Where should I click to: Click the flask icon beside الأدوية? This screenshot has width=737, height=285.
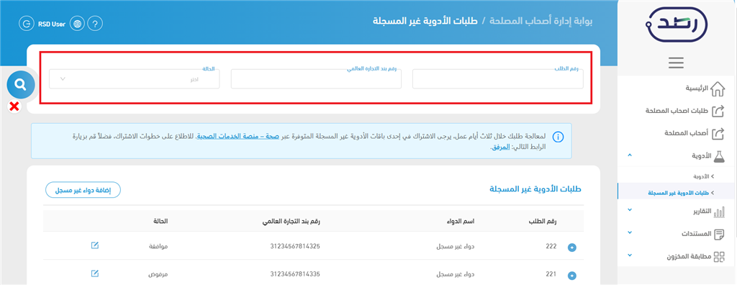[x=719, y=157]
